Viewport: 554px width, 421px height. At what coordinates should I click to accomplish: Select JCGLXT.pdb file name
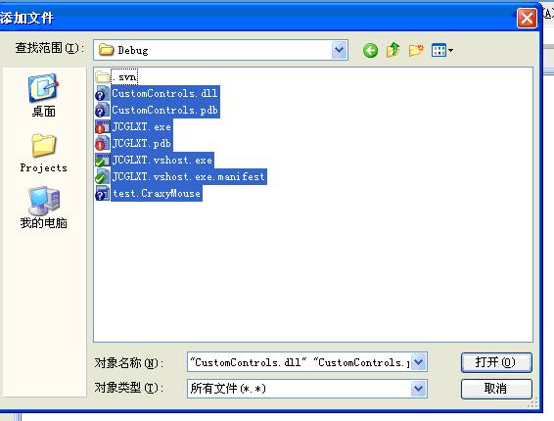coord(142,143)
